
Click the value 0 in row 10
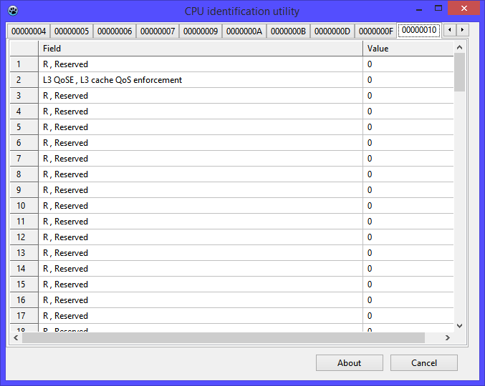408,206
